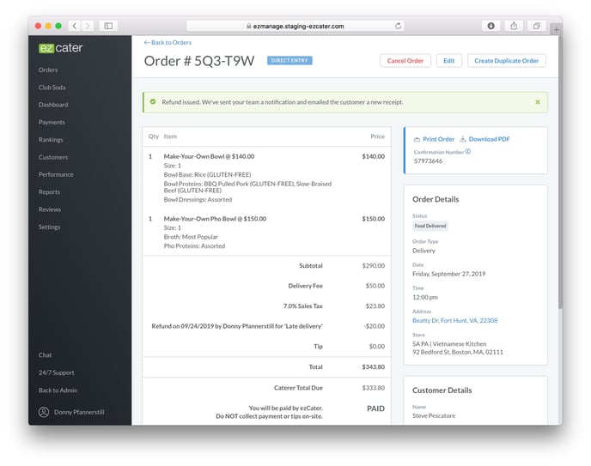
Task: Click the Download PDF link
Action: 490,139
